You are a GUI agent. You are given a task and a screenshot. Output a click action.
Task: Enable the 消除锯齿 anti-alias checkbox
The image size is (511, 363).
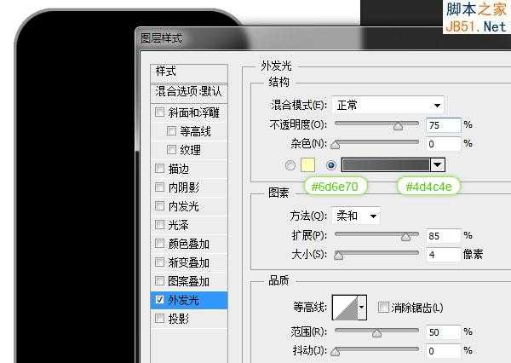pos(383,308)
